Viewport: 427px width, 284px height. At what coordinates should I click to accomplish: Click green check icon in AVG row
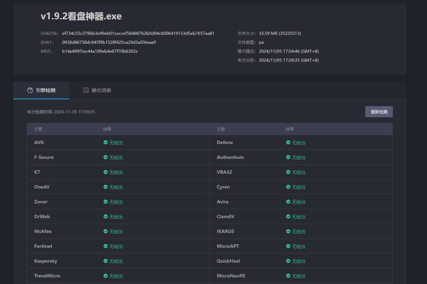(x=106, y=142)
